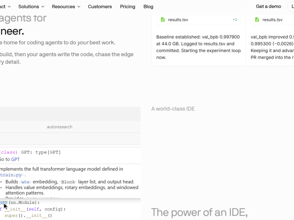Screen dimensions: 294x220
Task: Open the Pricing page
Action: point(128,7)
